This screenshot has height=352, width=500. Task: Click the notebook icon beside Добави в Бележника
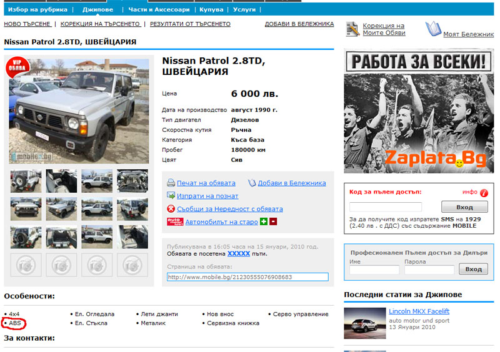pos(252,183)
